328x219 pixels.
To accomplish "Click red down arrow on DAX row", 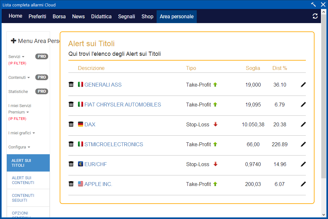I will [215, 124].
